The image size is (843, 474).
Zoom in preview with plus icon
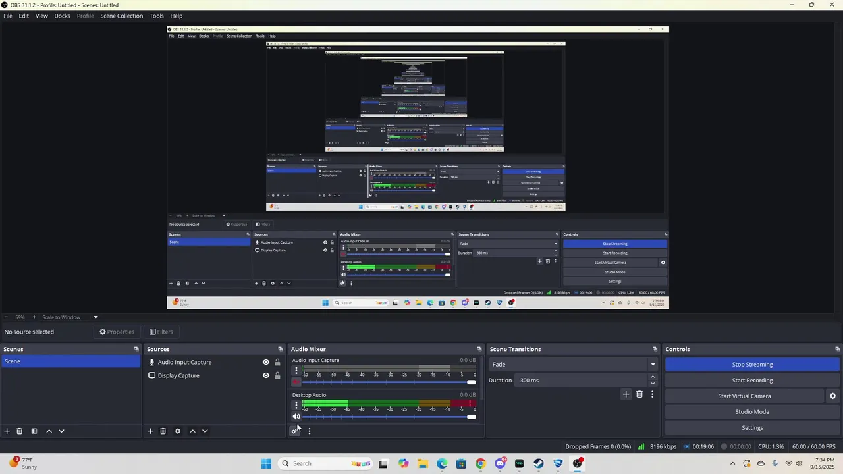[x=34, y=317]
